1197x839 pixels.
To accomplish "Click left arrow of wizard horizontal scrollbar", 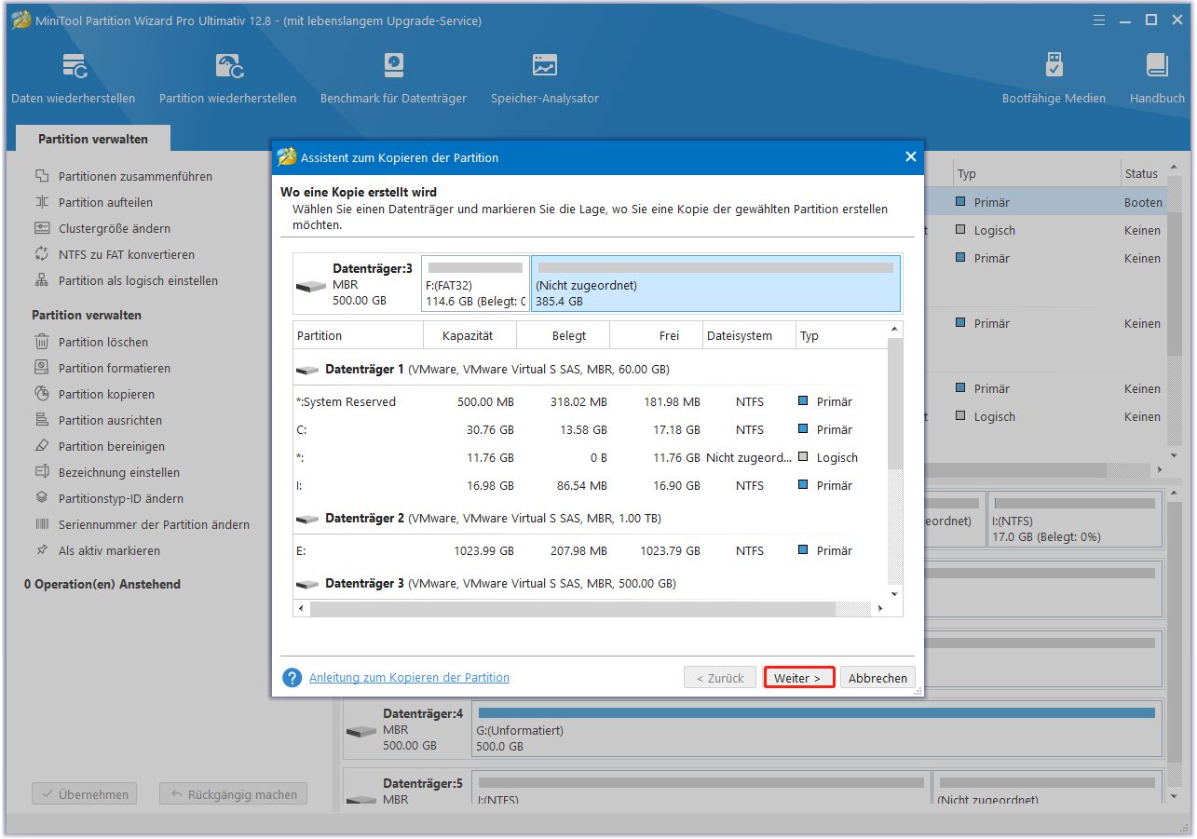I will pyautogui.click(x=302, y=608).
